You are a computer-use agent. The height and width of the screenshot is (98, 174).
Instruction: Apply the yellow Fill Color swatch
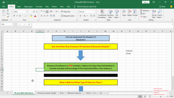tap(31, 16)
